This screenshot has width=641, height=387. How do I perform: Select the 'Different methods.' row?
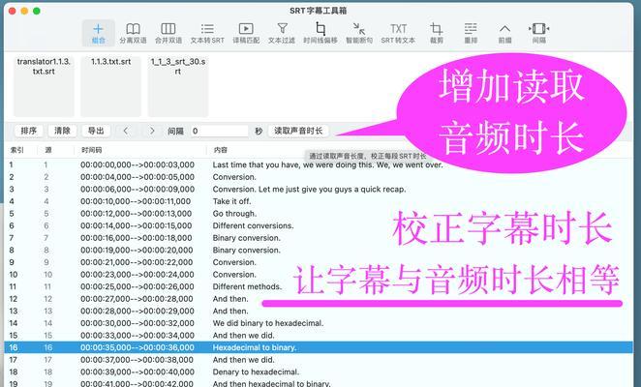click(319, 287)
